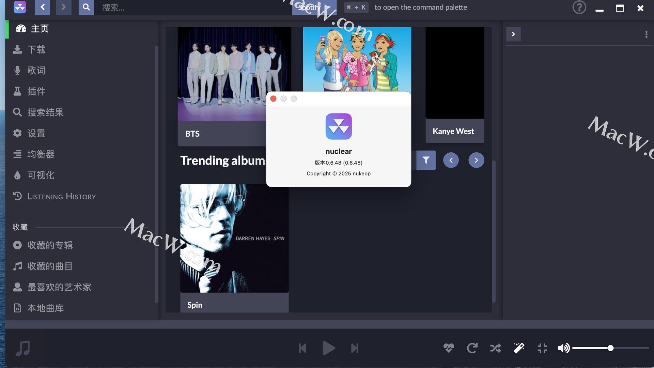
Task: Click the sidebar vertical scrollbar
Action: click(x=156, y=174)
